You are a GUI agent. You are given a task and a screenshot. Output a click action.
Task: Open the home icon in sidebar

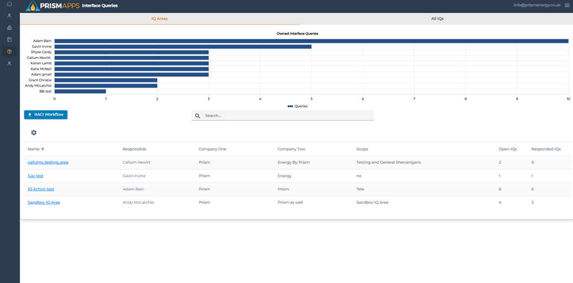[x=9, y=4]
